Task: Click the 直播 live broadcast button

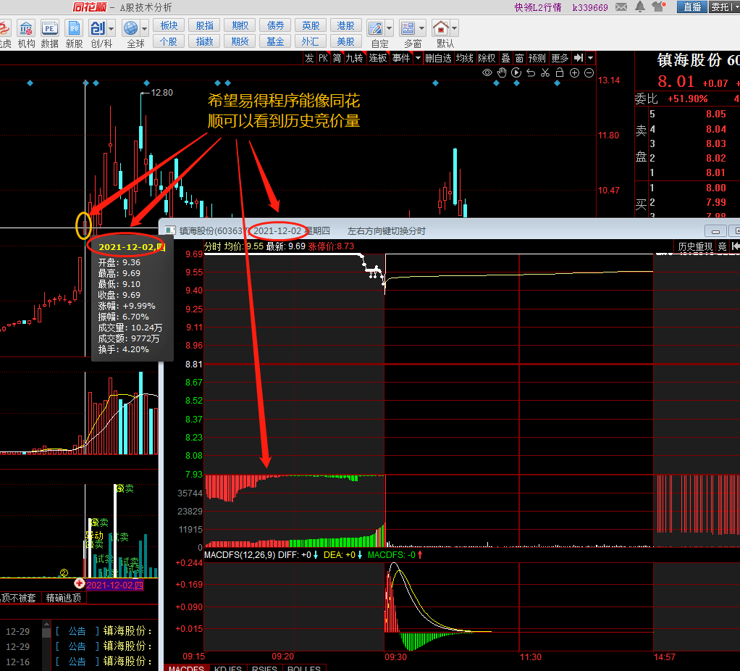Action: coord(692,7)
